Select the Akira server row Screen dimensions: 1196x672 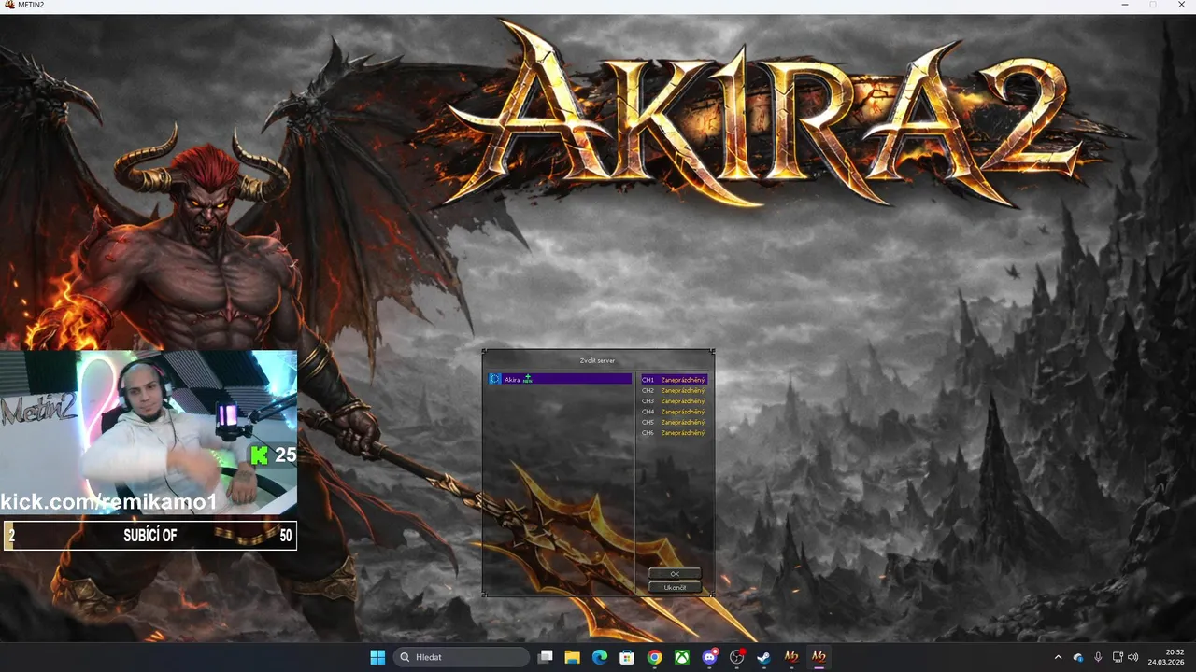(x=560, y=379)
